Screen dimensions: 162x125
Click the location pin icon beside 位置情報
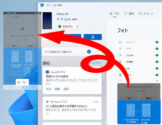(120, 55)
